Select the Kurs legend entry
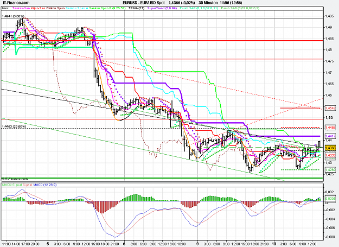Image resolution: width=339 pixels, height=247 pixels. (5, 8)
